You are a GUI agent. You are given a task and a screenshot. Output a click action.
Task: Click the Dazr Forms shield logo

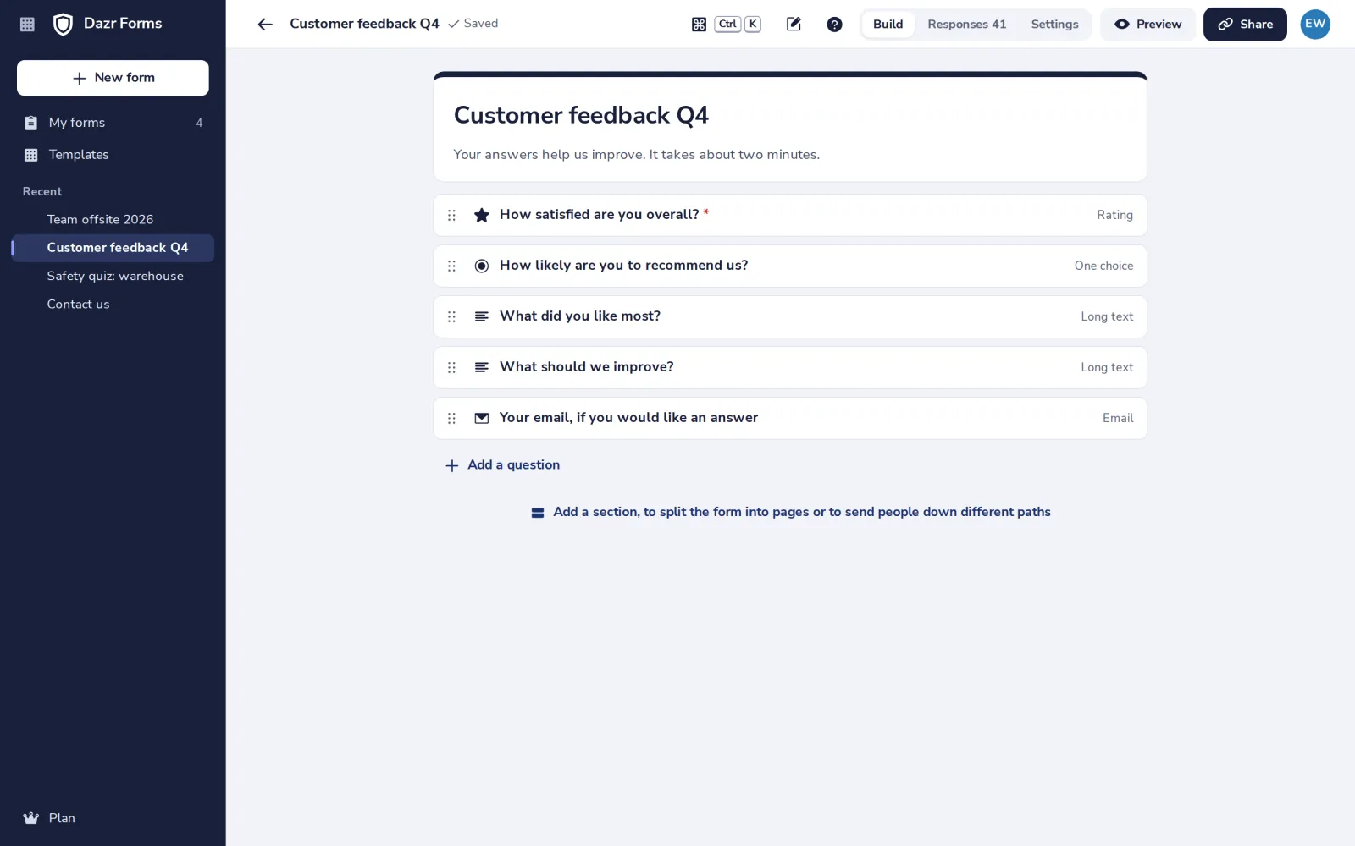click(x=63, y=25)
